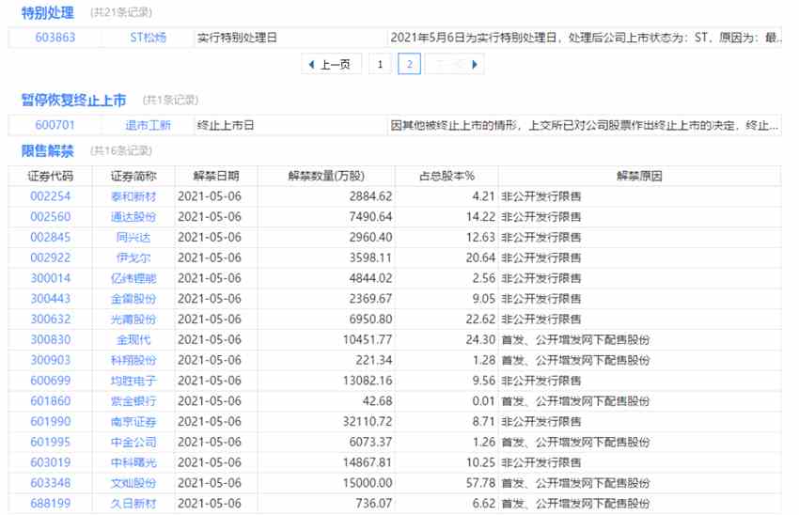The height and width of the screenshot is (515, 799).
Task: Select pagination page 1
Action: (380, 64)
